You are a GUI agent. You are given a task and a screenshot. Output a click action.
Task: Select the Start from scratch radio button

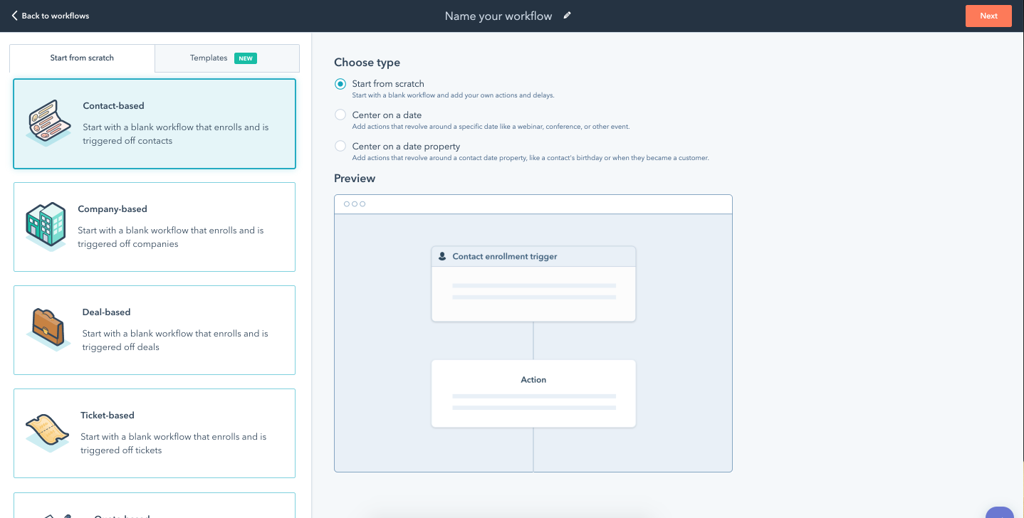[x=340, y=83]
